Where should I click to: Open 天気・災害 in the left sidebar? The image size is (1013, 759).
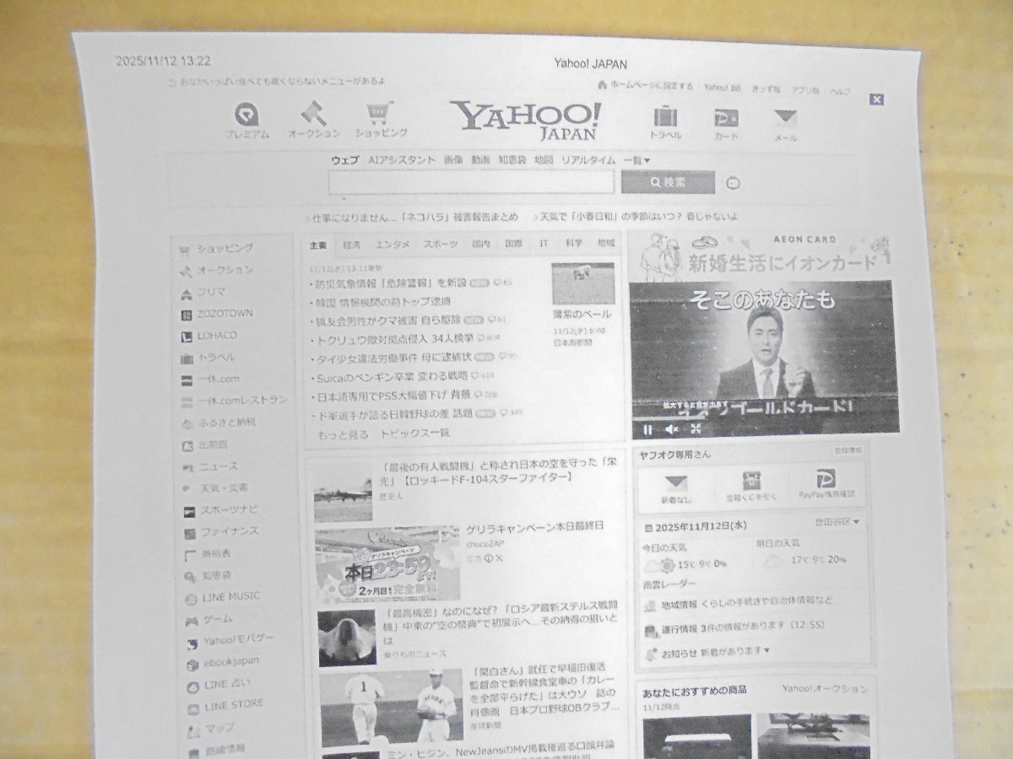tap(215, 488)
